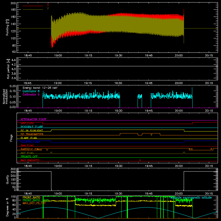Click the 'Pointing' vertical axis title

[x=7, y=27]
